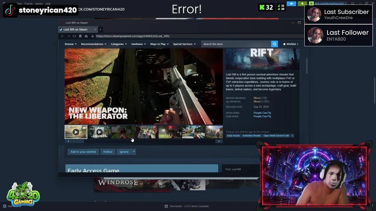Expand the Browse store menu
Viewport: 376px width, 211px height.
[x=70, y=44]
